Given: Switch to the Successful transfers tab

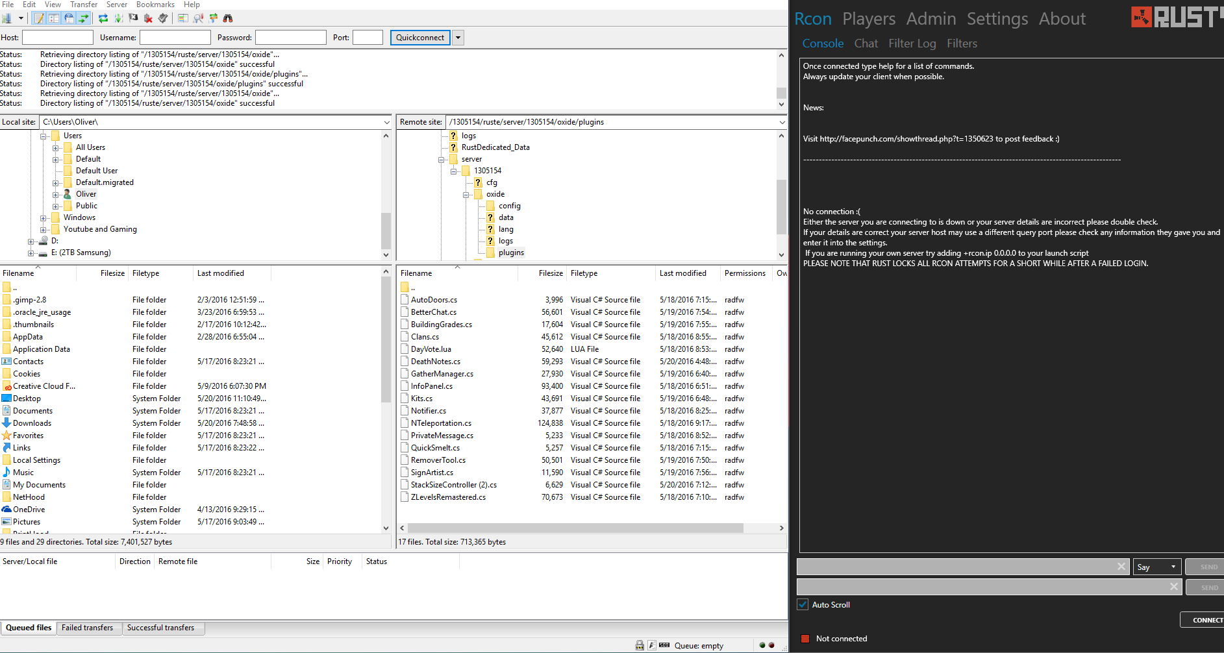Looking at the screenshot, I should tap(160, 628).
